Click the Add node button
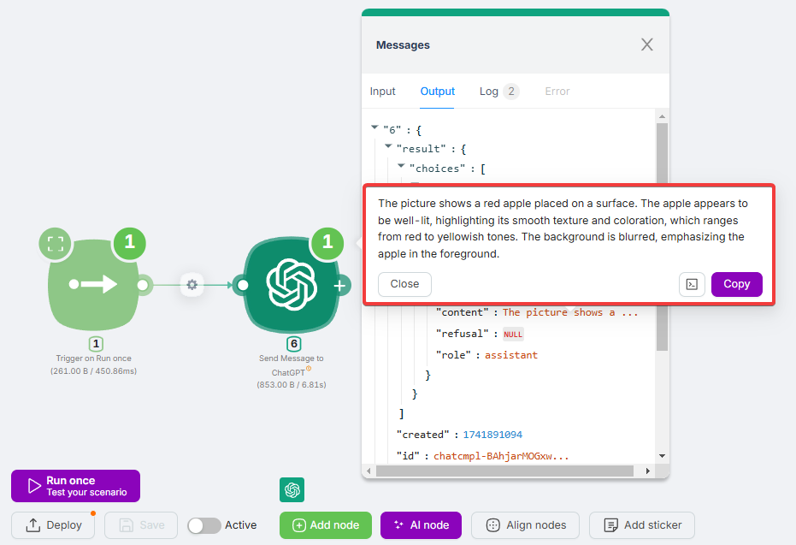This screenshot has height=545, width=796. (x=325, y=525)
